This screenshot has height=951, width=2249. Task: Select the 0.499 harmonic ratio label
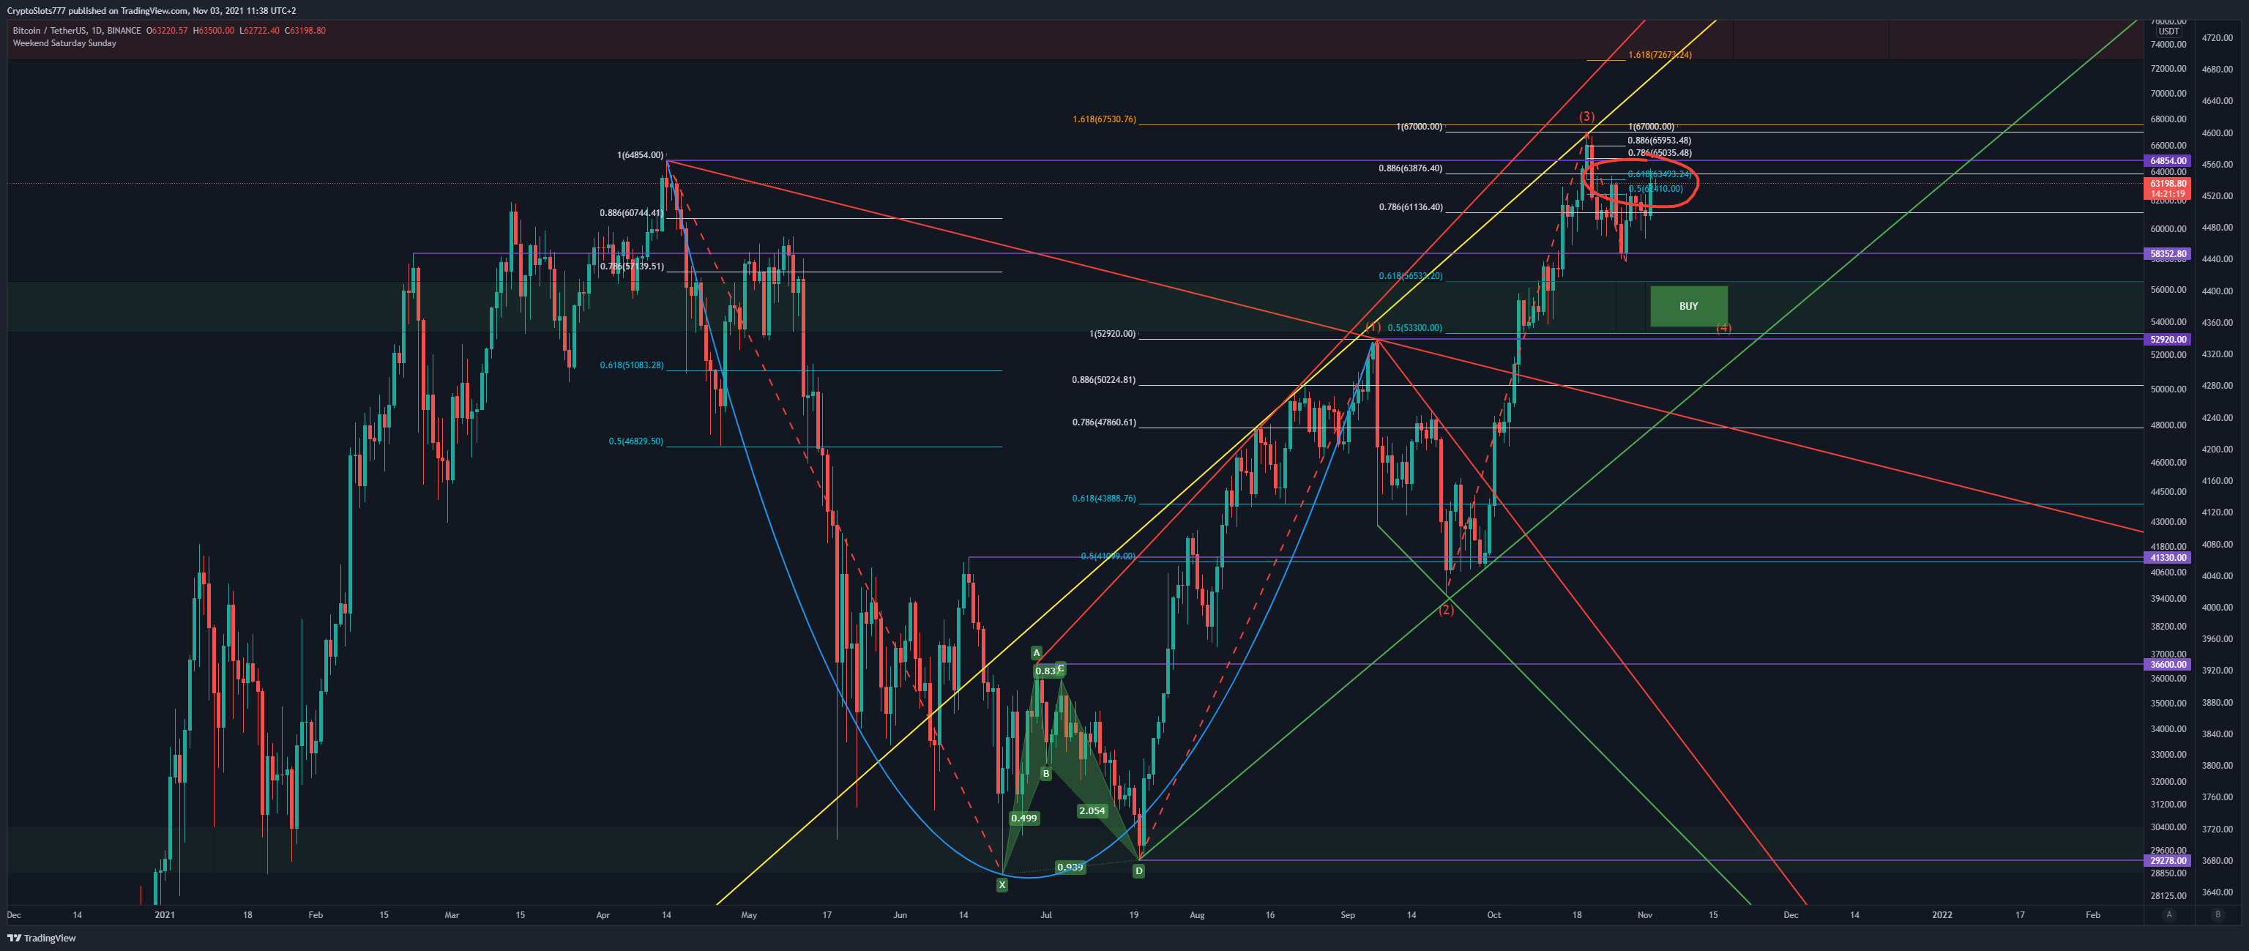pos(1023,818)
